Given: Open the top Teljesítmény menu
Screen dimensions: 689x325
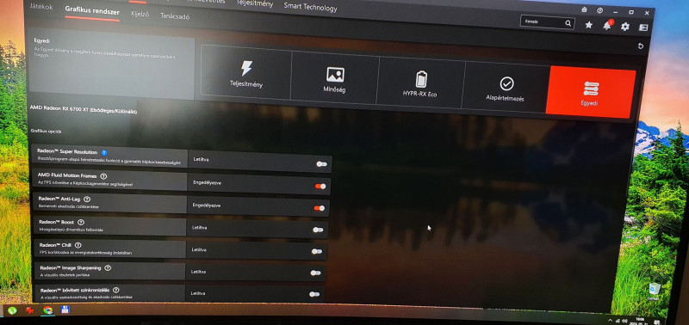Looking at the screenshot, I should (x=254, y=3).
